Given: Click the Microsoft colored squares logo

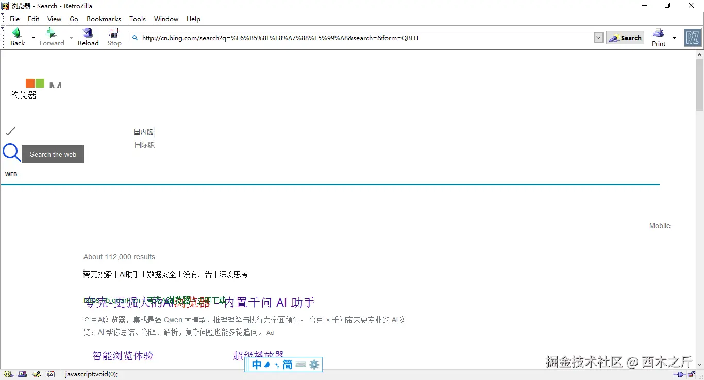Looking at the screenshot, I should (x=35, y=83).
